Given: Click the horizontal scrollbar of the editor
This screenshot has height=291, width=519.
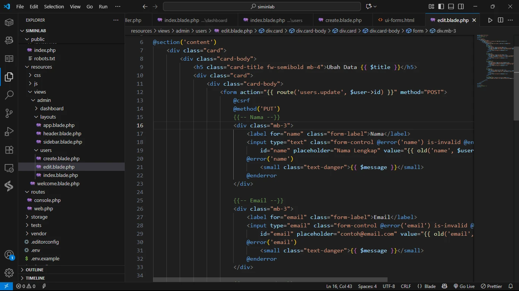Looking at the screenshot, I should click(270, 280).
